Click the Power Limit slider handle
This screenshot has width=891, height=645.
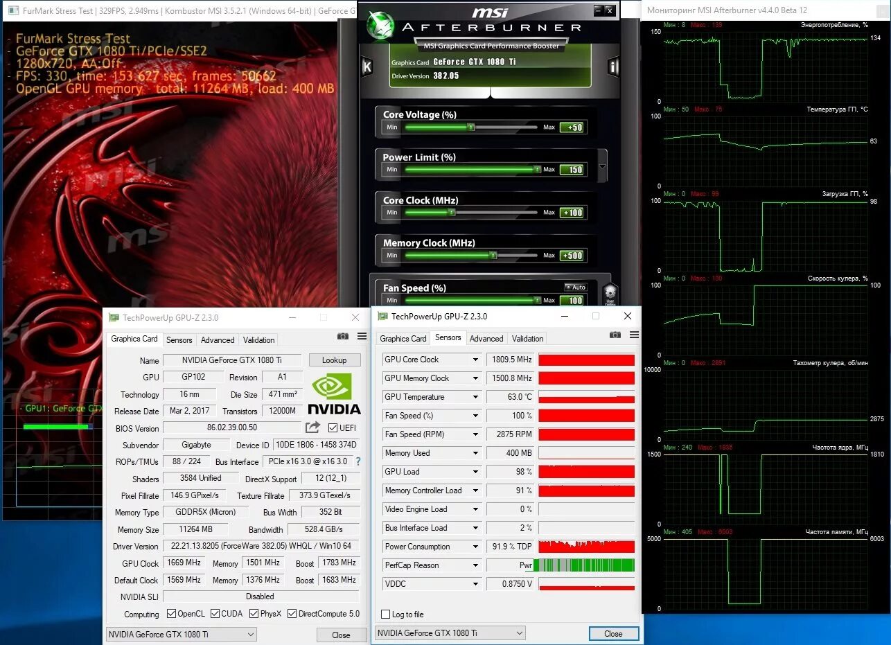(537, 170)
